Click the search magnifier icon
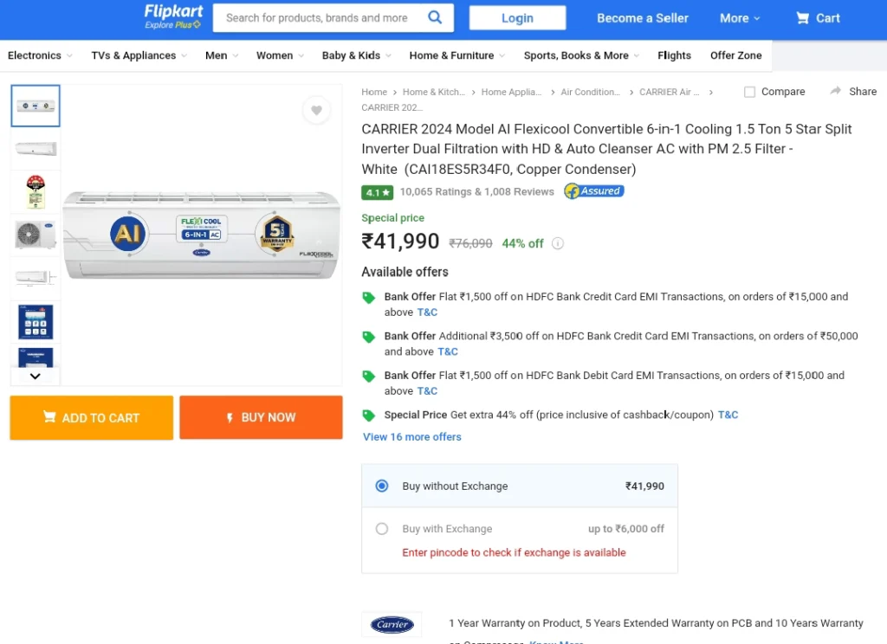The width and height of the screenshot is (887, 644). point(435,17)
